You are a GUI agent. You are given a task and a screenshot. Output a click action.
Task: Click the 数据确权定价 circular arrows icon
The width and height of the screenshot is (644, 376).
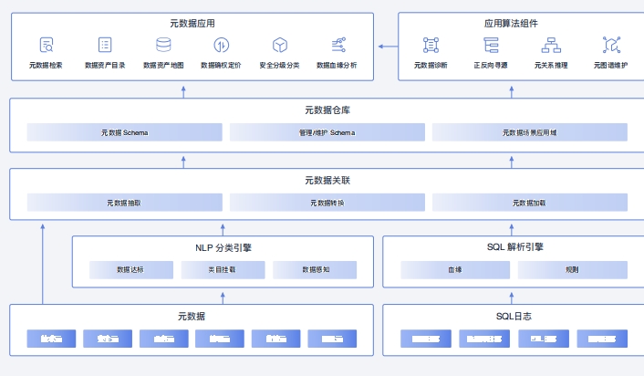click(x=222, y=45)
